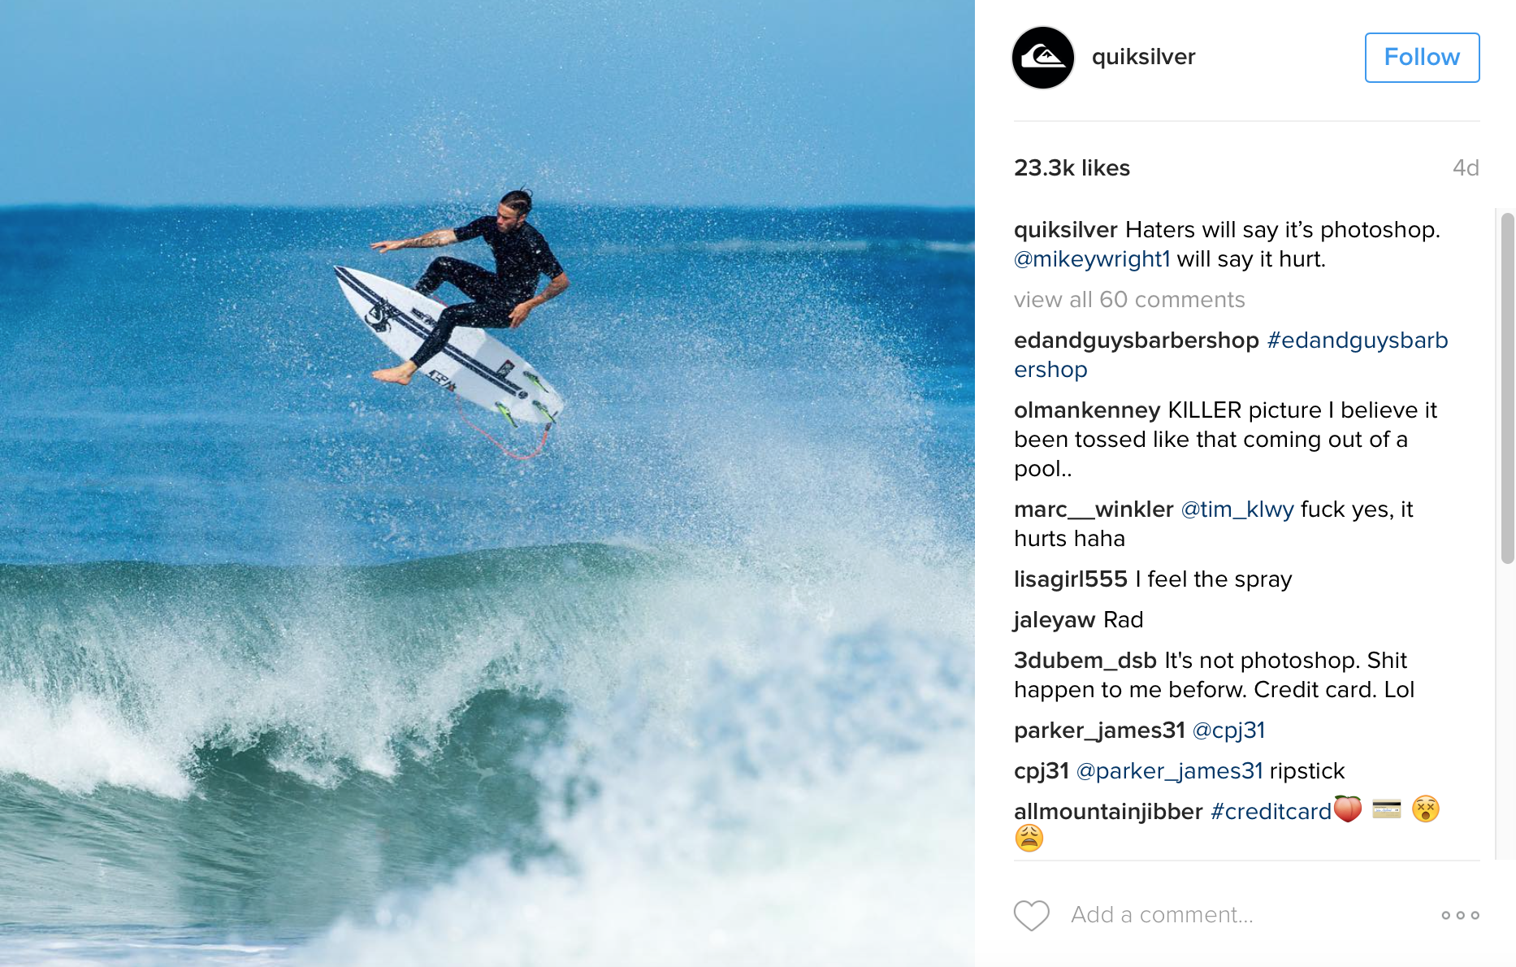The width and height of the screenshot is (1516, 967).
Task: Click the @tim_klwy mention
Action: tap(1237, 510)
